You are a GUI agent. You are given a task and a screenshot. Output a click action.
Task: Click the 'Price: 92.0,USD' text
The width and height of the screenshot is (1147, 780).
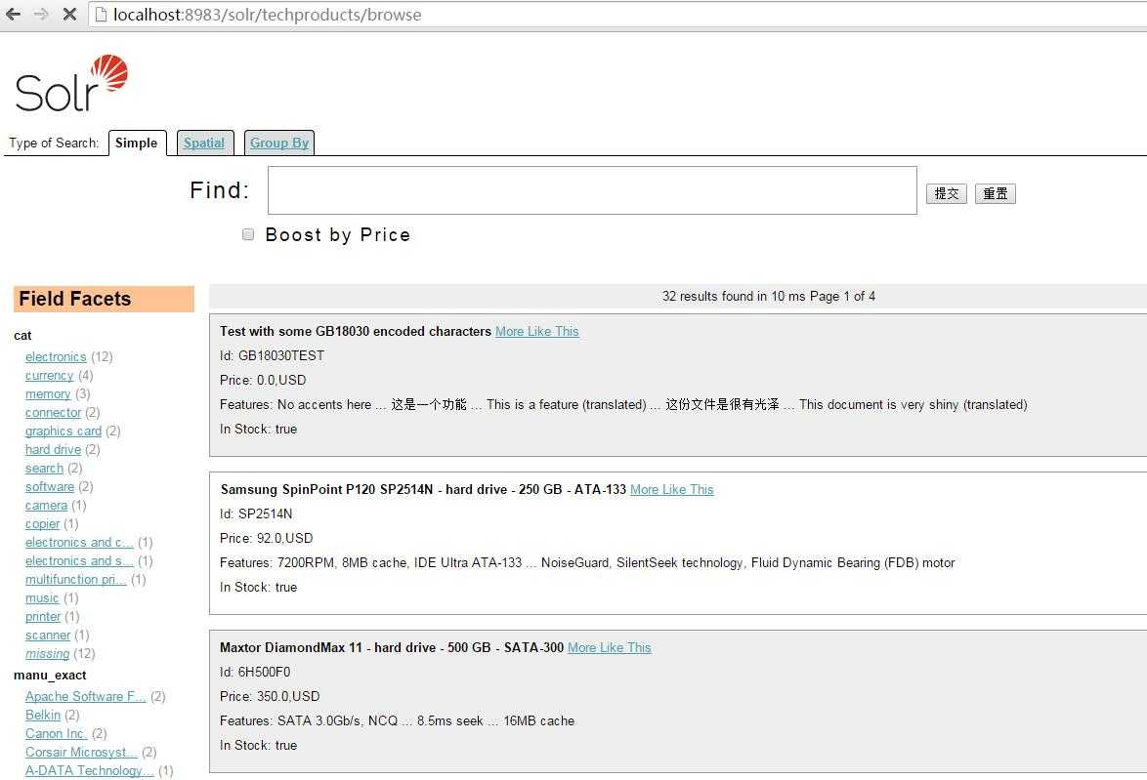267,538
